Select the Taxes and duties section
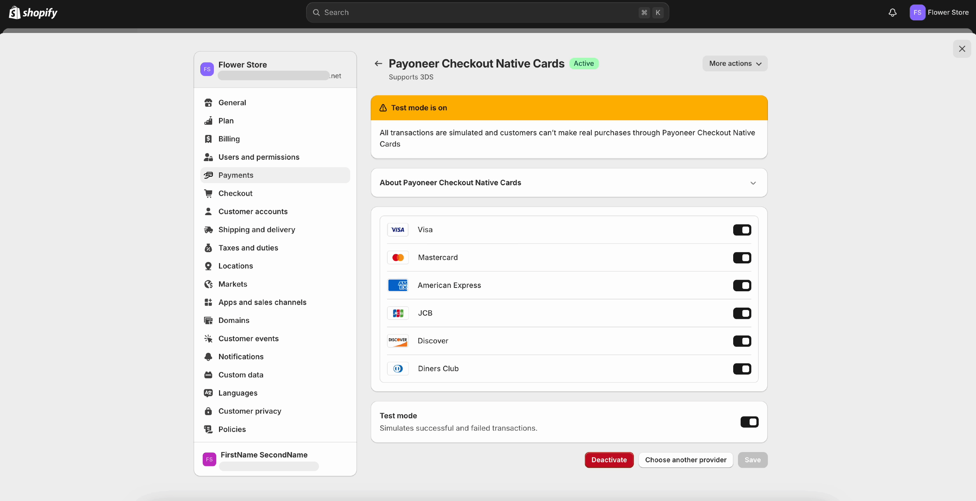 tap(248, 248)
